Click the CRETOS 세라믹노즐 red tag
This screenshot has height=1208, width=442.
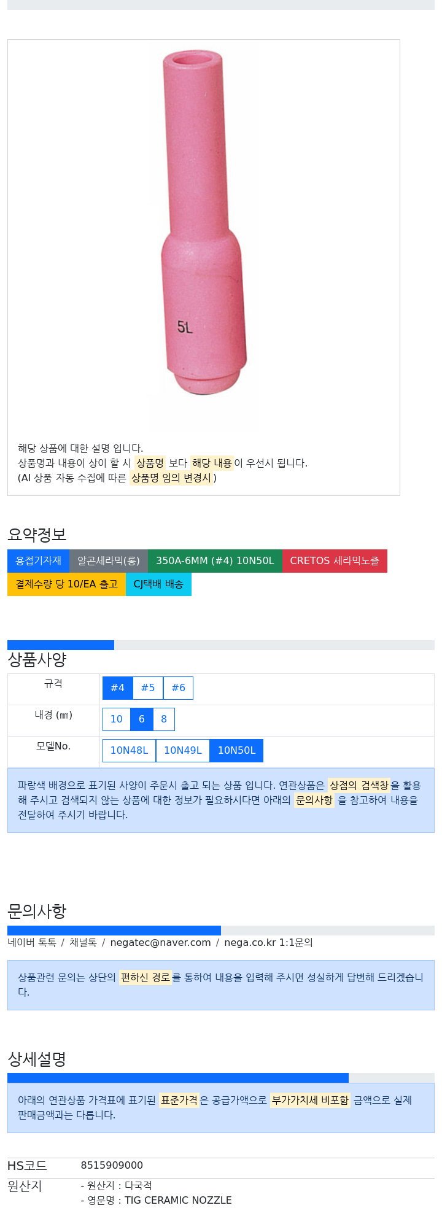click(x=335, y=561)
